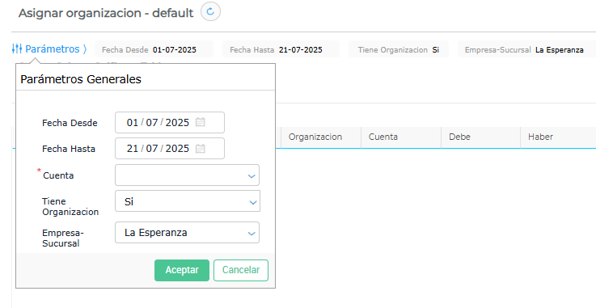Image resolution: width=596 pixels, height=308 pixels.
Task: Click the Cancelar button
Action: [241, 270]
